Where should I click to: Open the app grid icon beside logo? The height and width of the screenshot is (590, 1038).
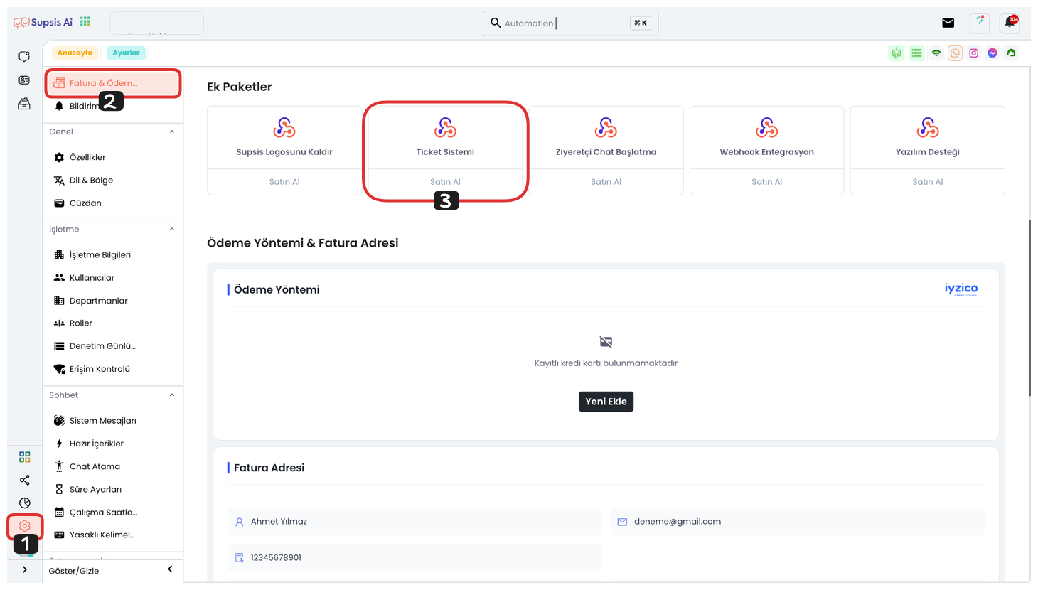85,22
